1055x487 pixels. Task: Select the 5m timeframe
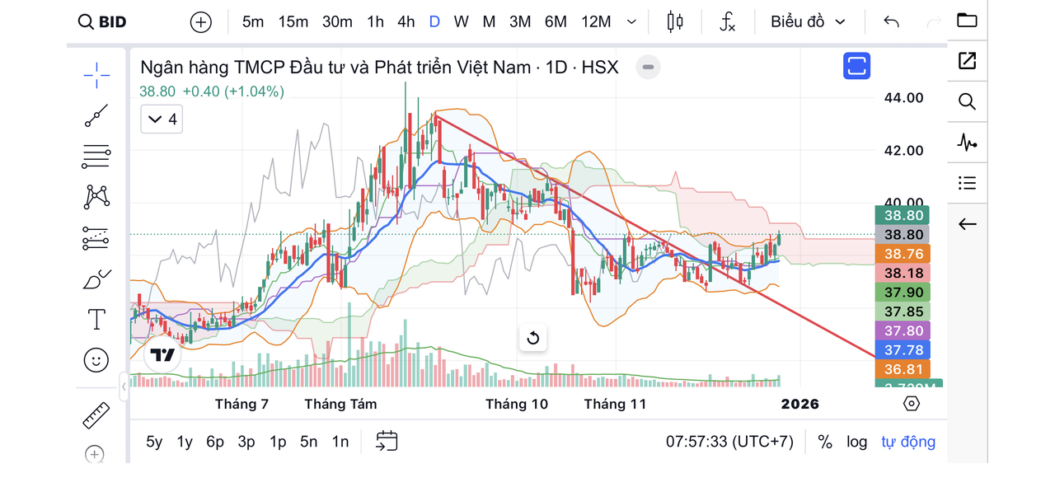click(253, 22)
